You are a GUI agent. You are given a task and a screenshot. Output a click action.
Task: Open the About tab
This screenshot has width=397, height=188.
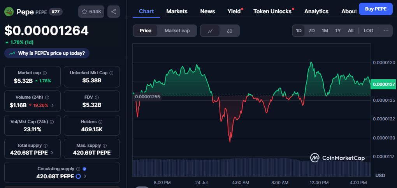pyautogui.click(x=349, y=11)
